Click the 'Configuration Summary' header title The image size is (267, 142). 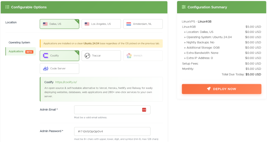pyautogui.click(x=207, y=7)
